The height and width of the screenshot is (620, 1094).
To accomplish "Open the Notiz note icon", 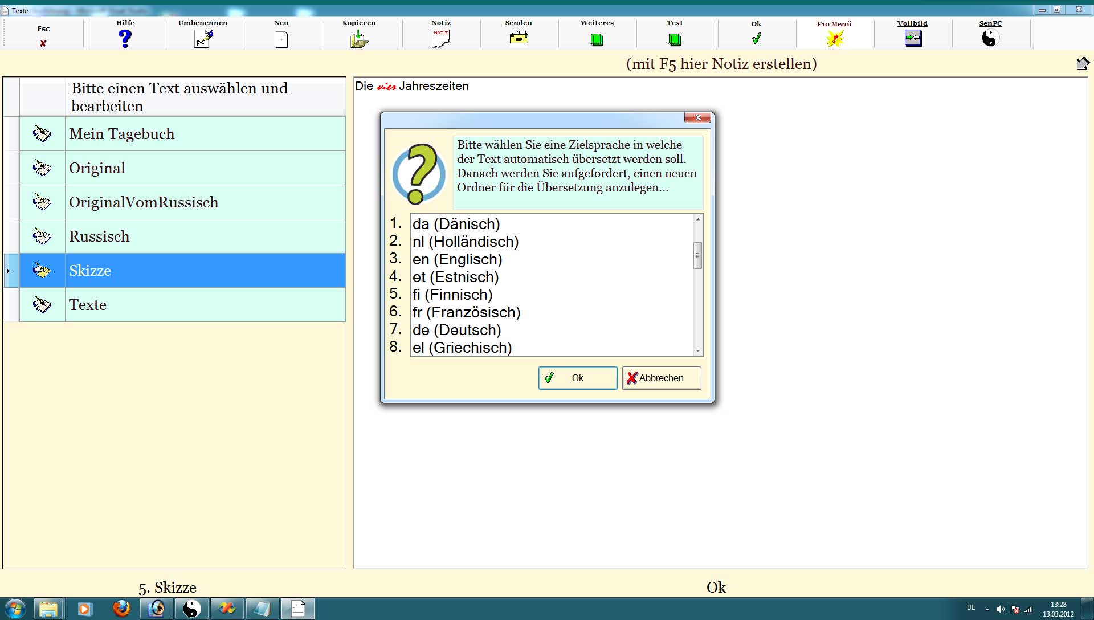I will 440,39.
